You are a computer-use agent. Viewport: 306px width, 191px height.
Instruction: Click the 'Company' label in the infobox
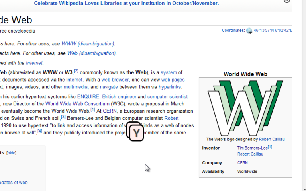[212, 163]
